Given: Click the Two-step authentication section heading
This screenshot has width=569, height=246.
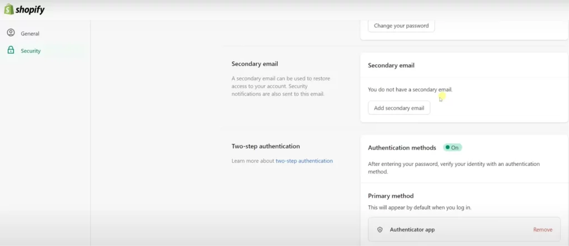Looking at the screenshot, I should click(x=266, y=146).
